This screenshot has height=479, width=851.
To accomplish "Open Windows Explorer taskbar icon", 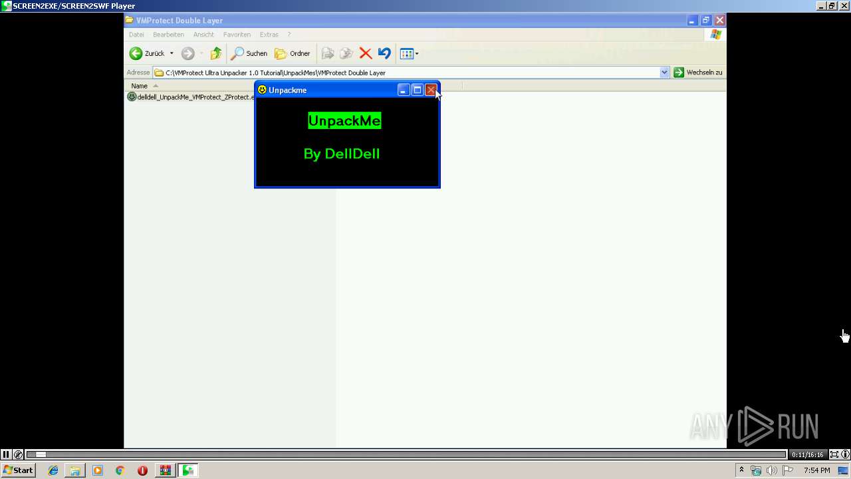I will coord(75,470).
